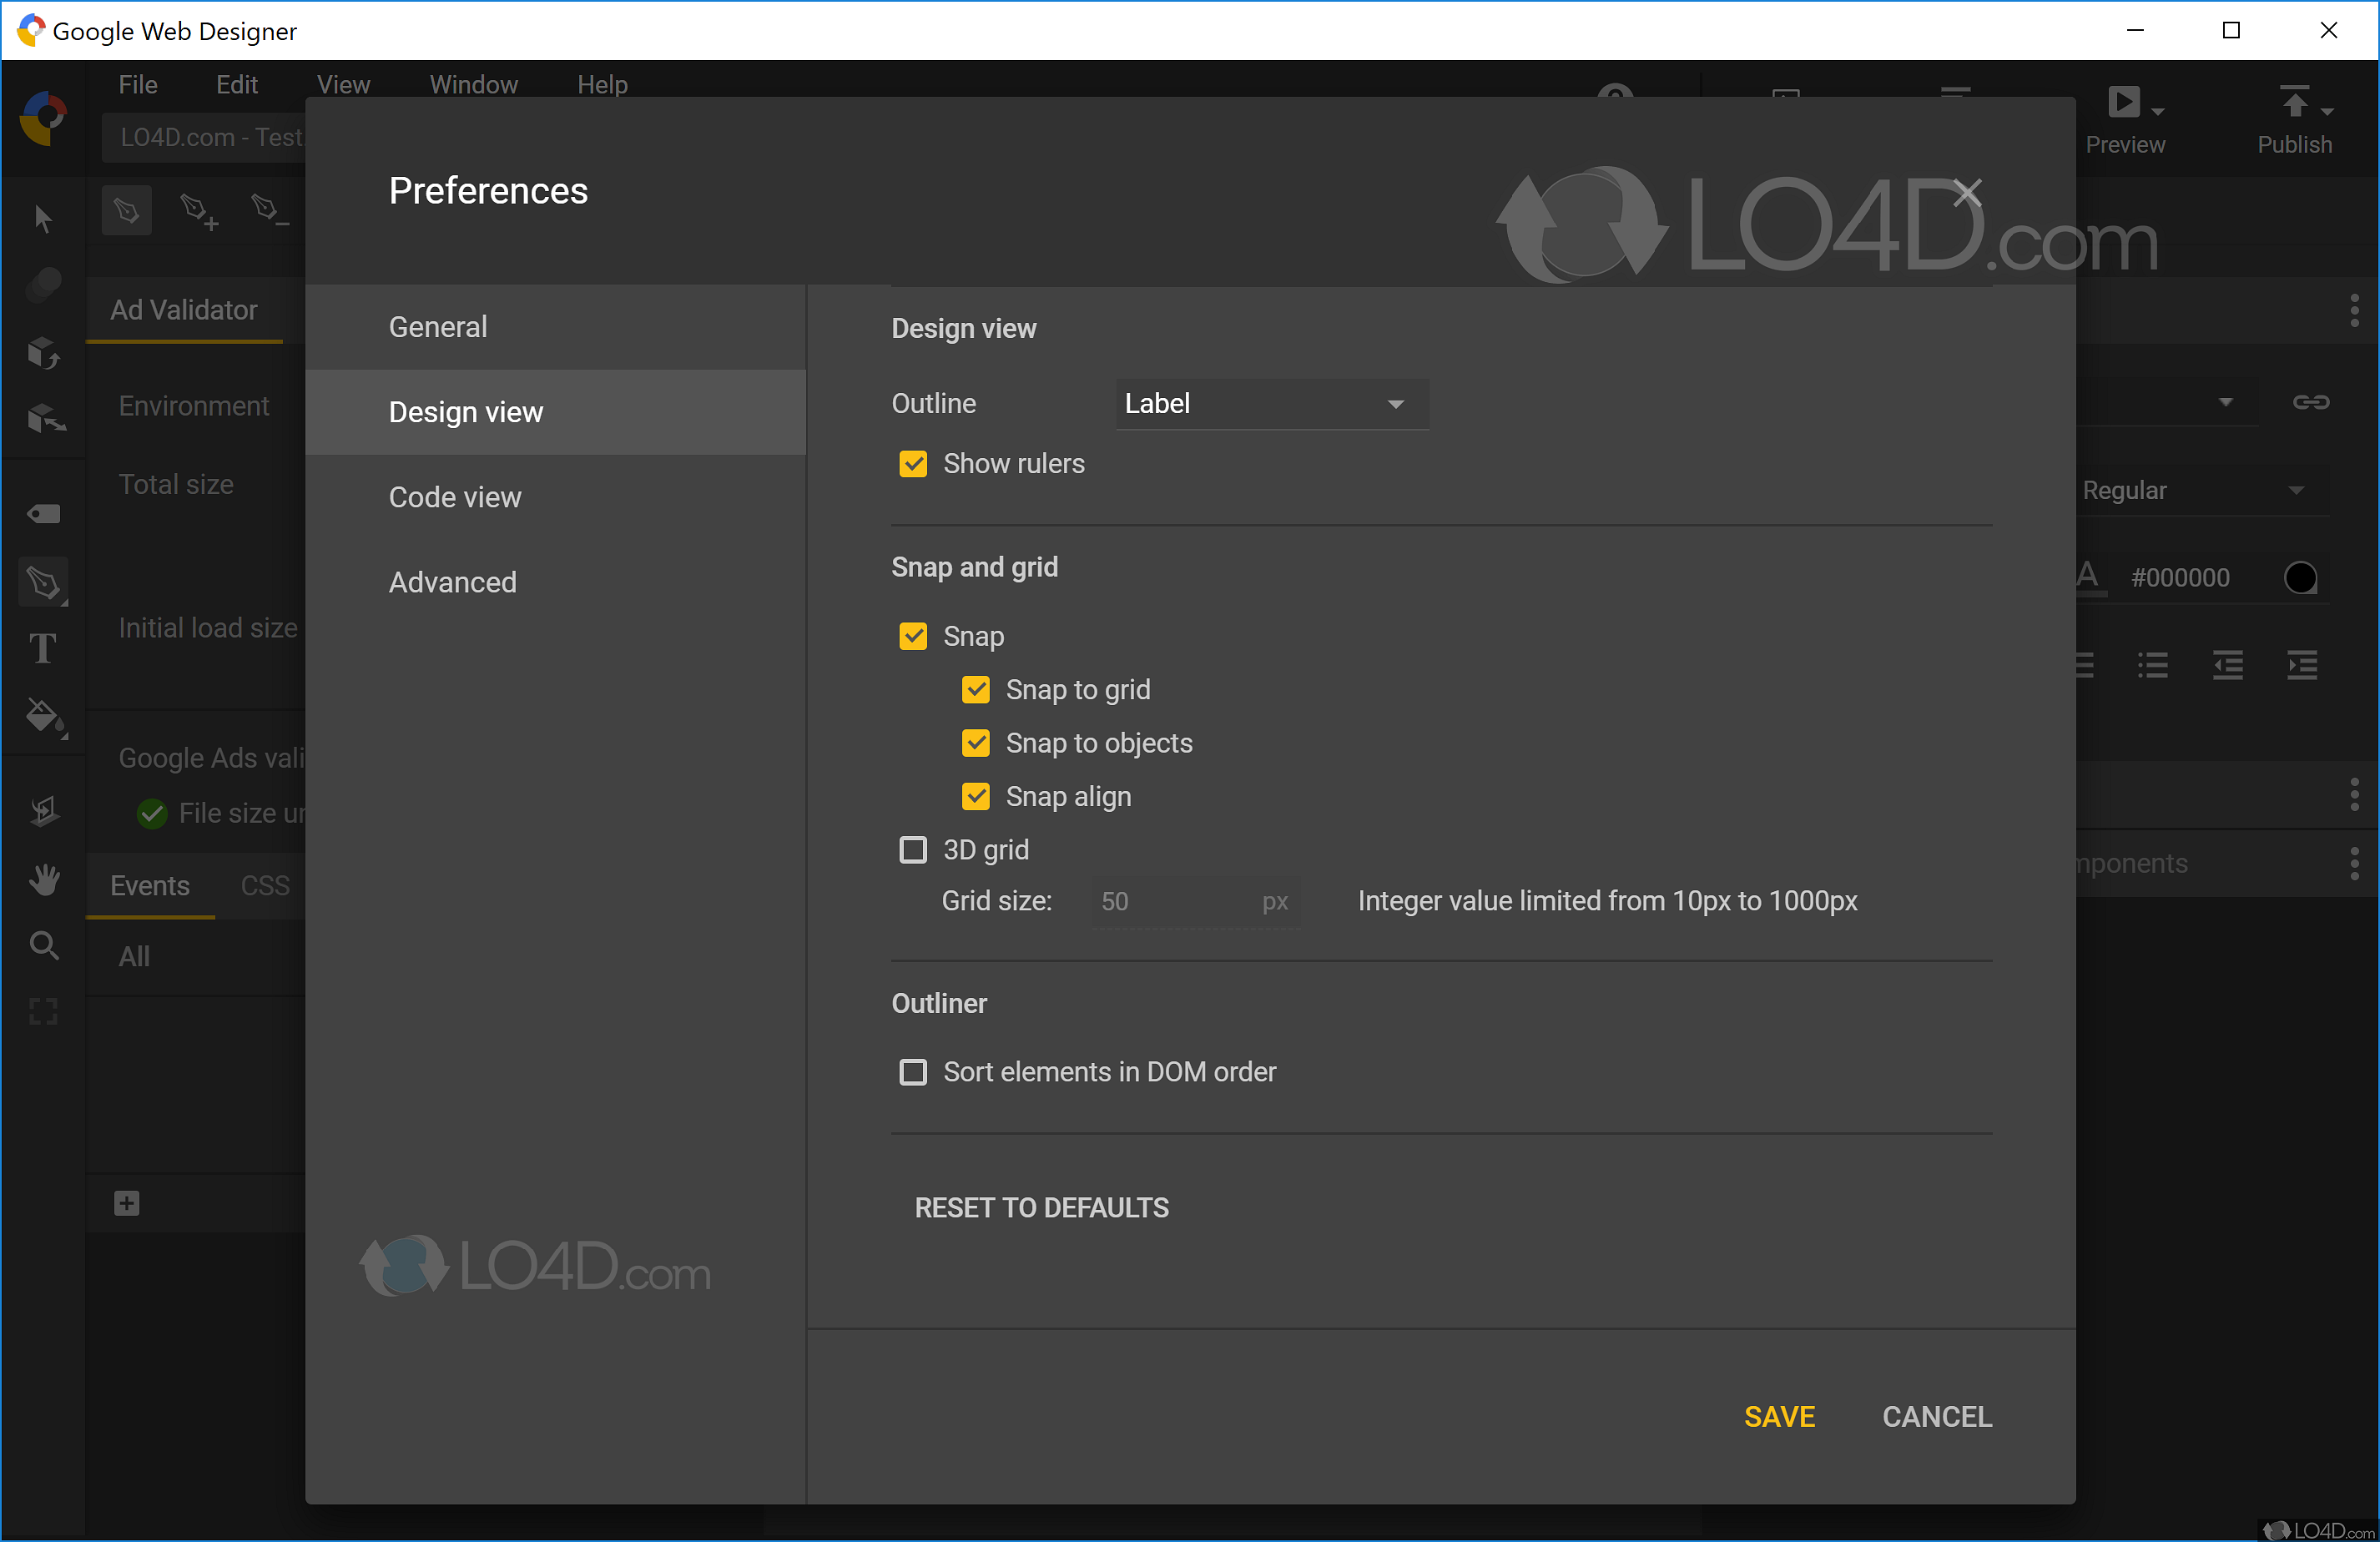Open the Advanced preferences section
Viewport: 2380px width, 1542px height.
click(453, 582)
